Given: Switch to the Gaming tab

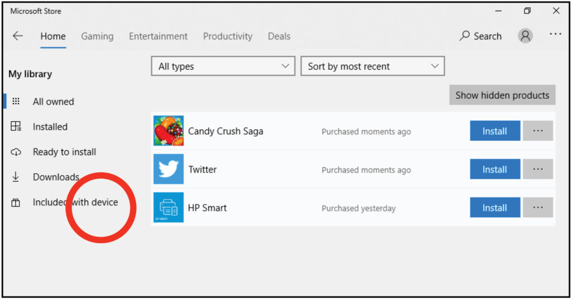Looking at the screenshot, I should pos(97,36).
